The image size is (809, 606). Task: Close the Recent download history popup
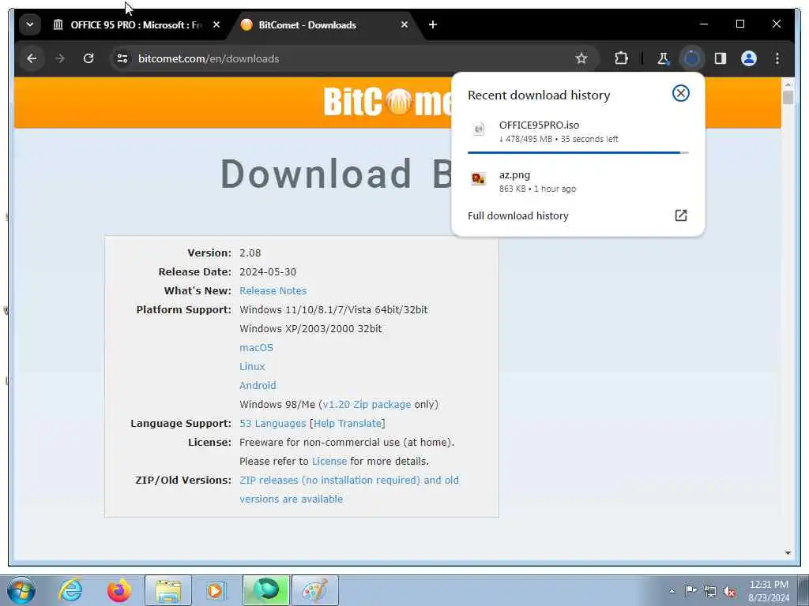680,93
